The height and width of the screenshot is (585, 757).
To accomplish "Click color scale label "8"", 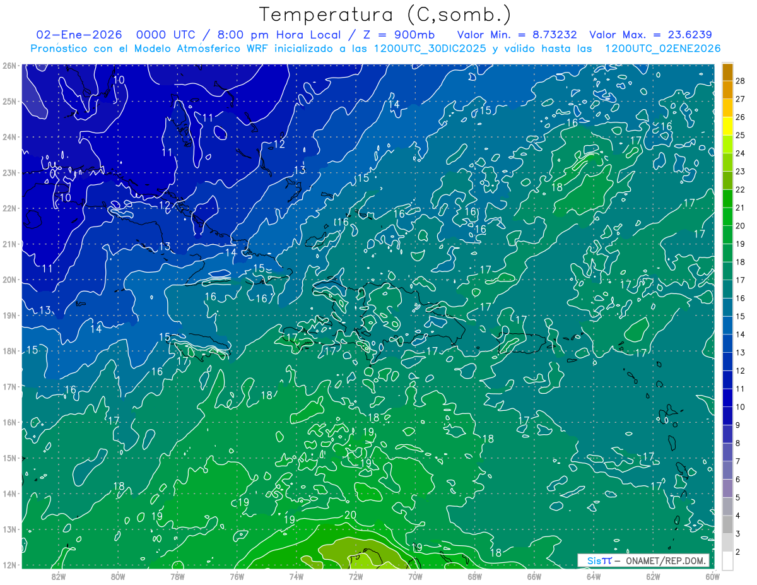I will point(737,444).
